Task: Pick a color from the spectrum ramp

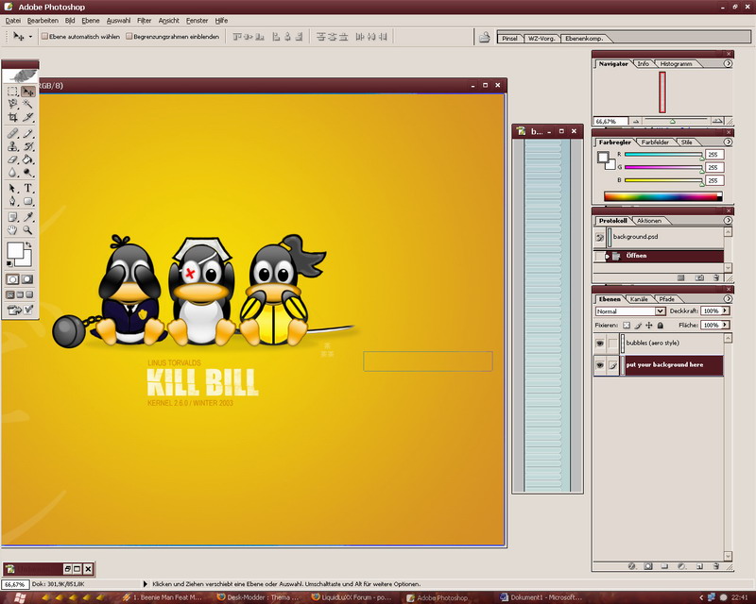Action: (x=663, y=196)
